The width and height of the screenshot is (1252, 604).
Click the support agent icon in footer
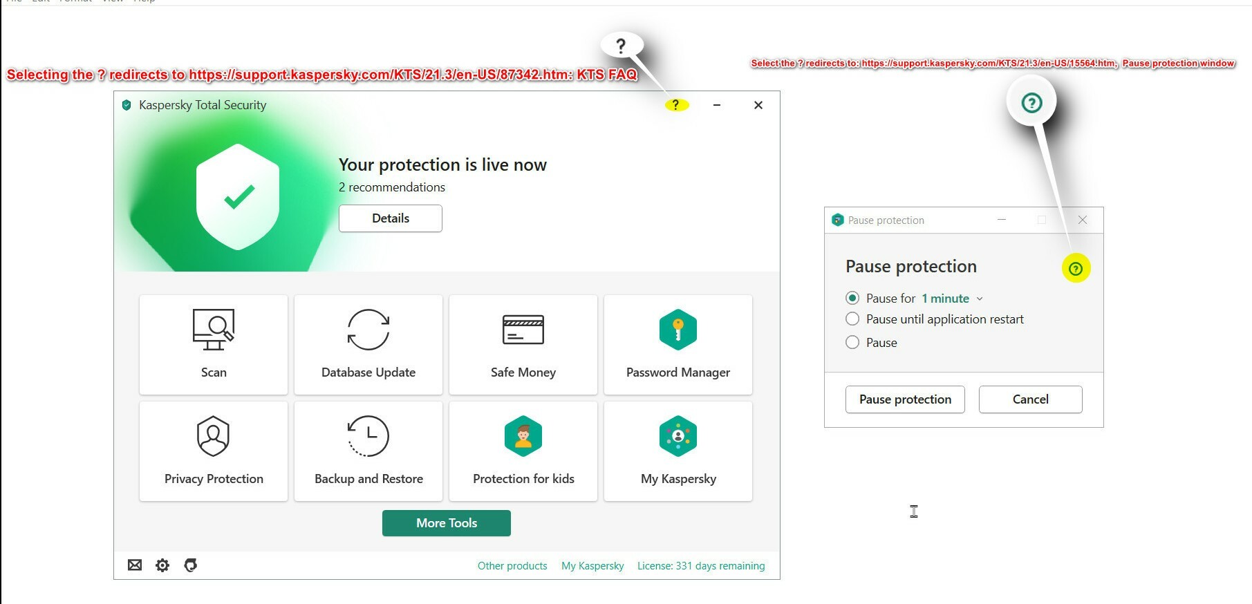click(x=191, y=565)
